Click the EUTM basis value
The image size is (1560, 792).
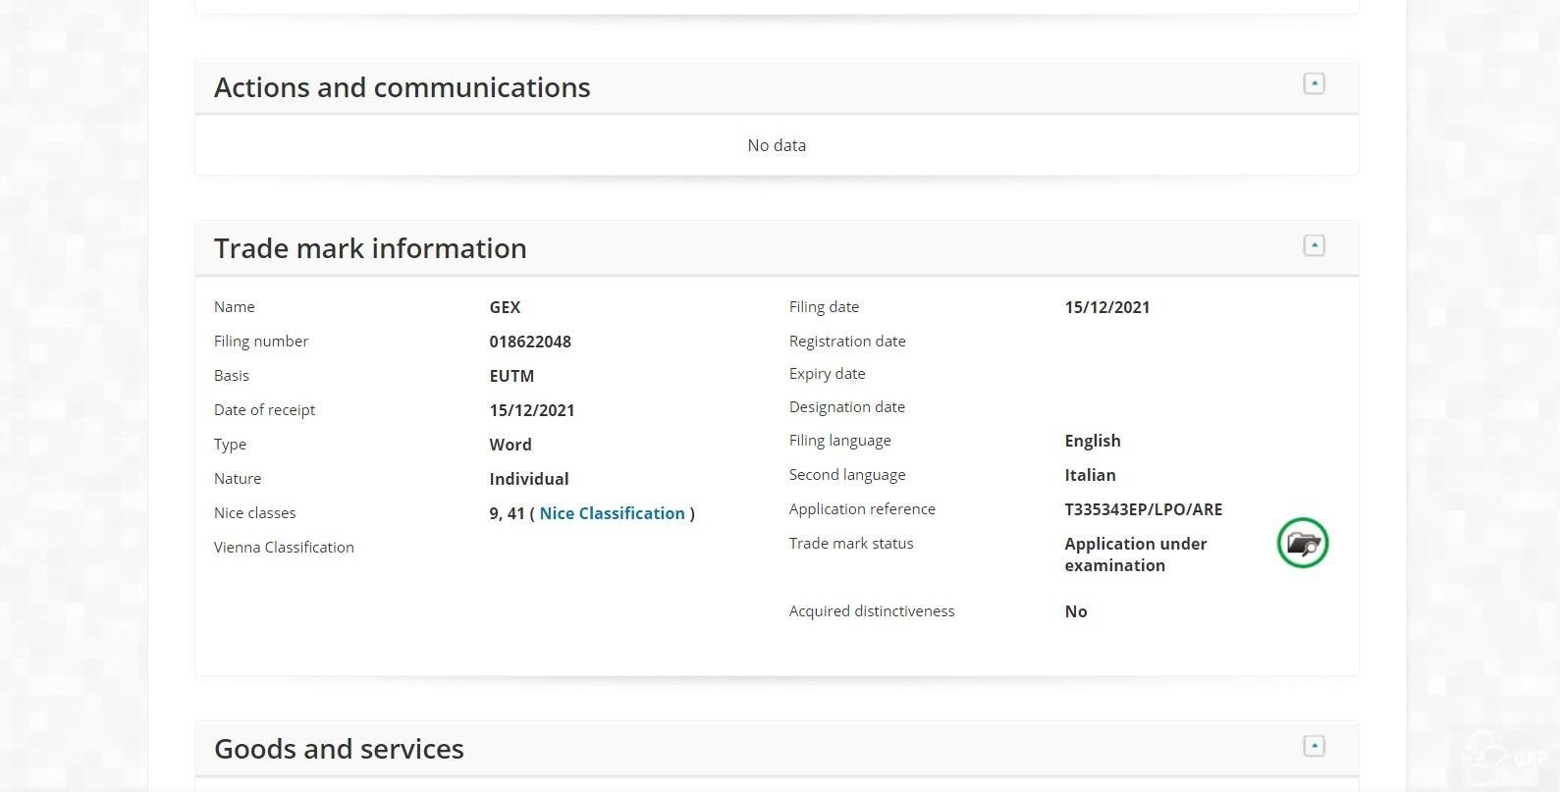coord(511,376)
